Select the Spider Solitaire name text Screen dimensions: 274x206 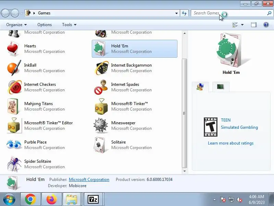pos(38,161)
